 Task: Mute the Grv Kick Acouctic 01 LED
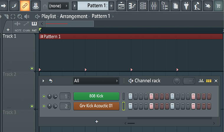tap(44, 106)
